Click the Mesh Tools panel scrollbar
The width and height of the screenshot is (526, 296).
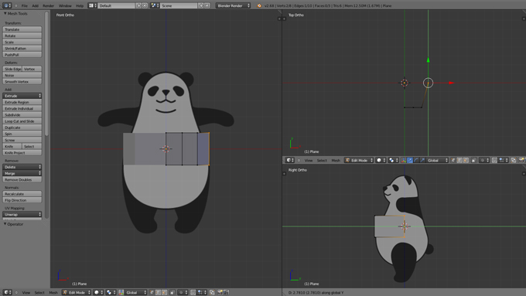(x=46, y=73)
